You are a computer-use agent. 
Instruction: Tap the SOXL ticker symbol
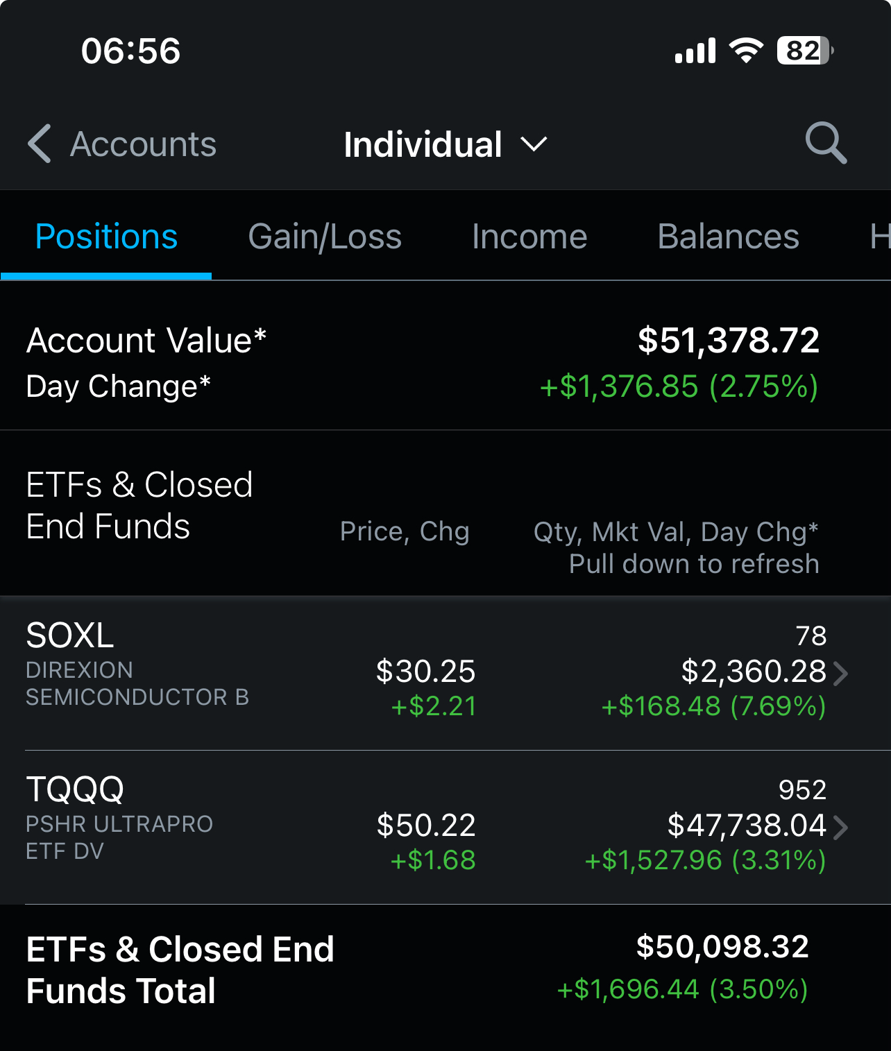pos(70,635)
